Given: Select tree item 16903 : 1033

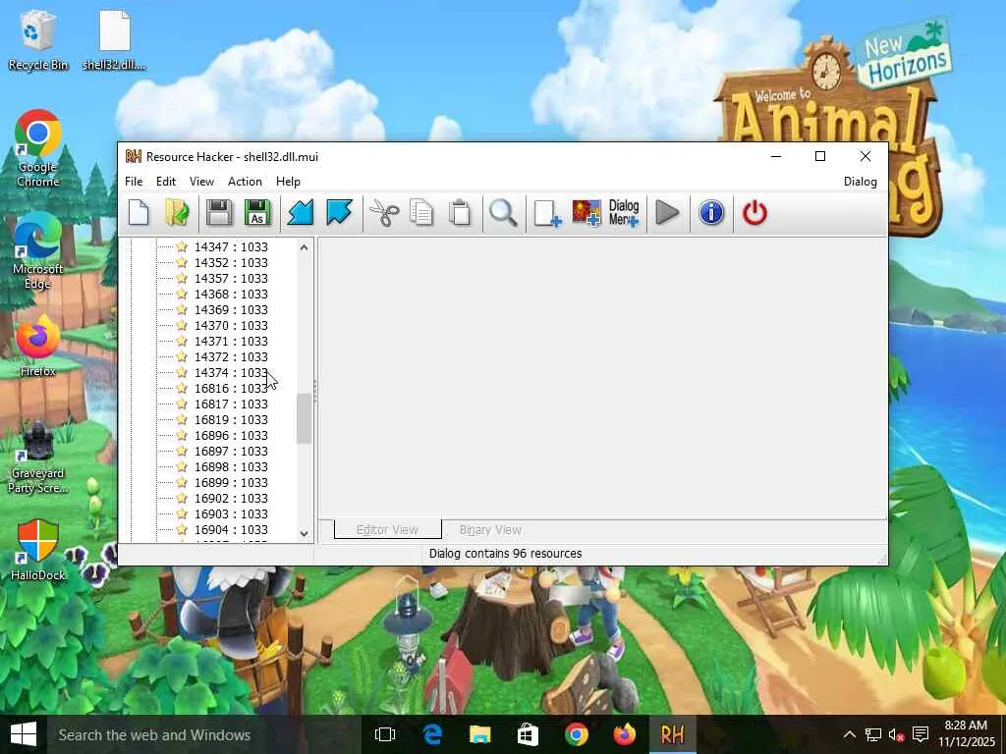Looking at the screenshot, I should (231, 513).
